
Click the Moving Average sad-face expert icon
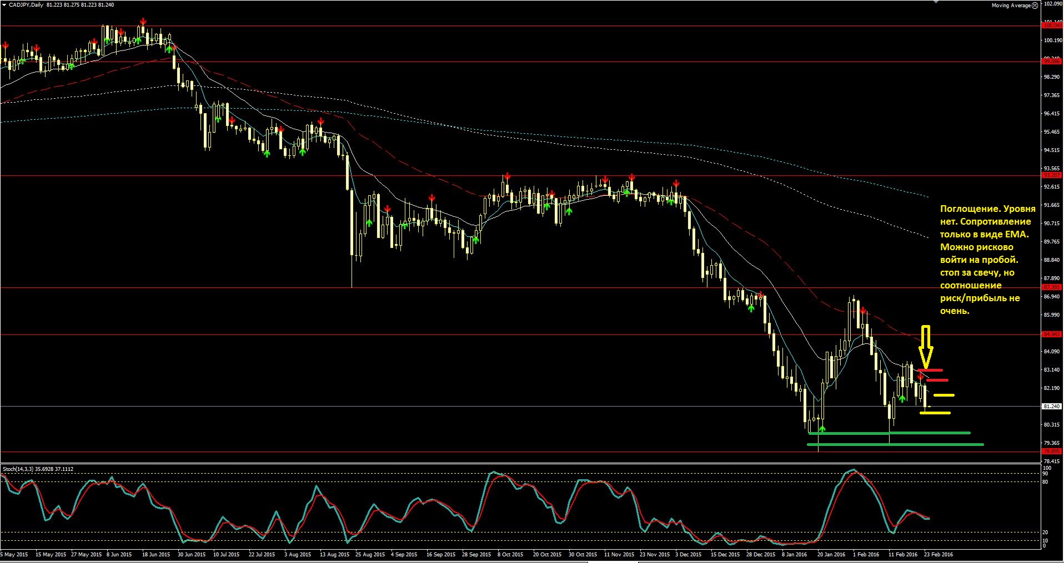point(1035,6)
